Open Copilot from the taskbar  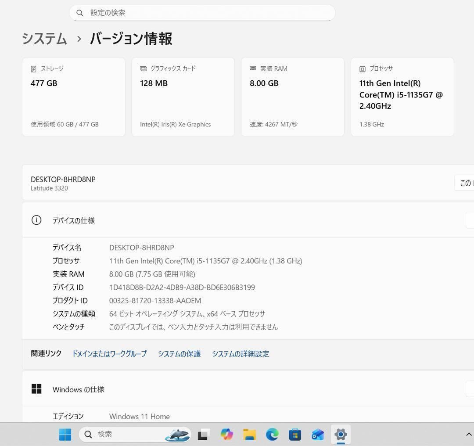click(226, 435)
